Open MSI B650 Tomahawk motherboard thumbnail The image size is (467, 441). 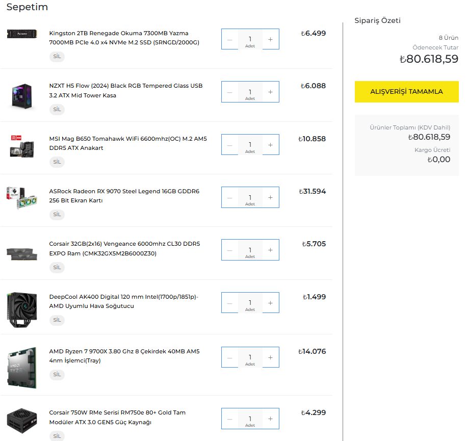tap(22, 146)
